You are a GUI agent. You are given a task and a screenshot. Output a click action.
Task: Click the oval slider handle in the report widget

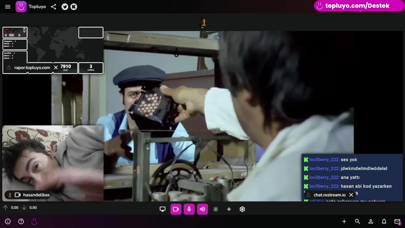[12, 35]
